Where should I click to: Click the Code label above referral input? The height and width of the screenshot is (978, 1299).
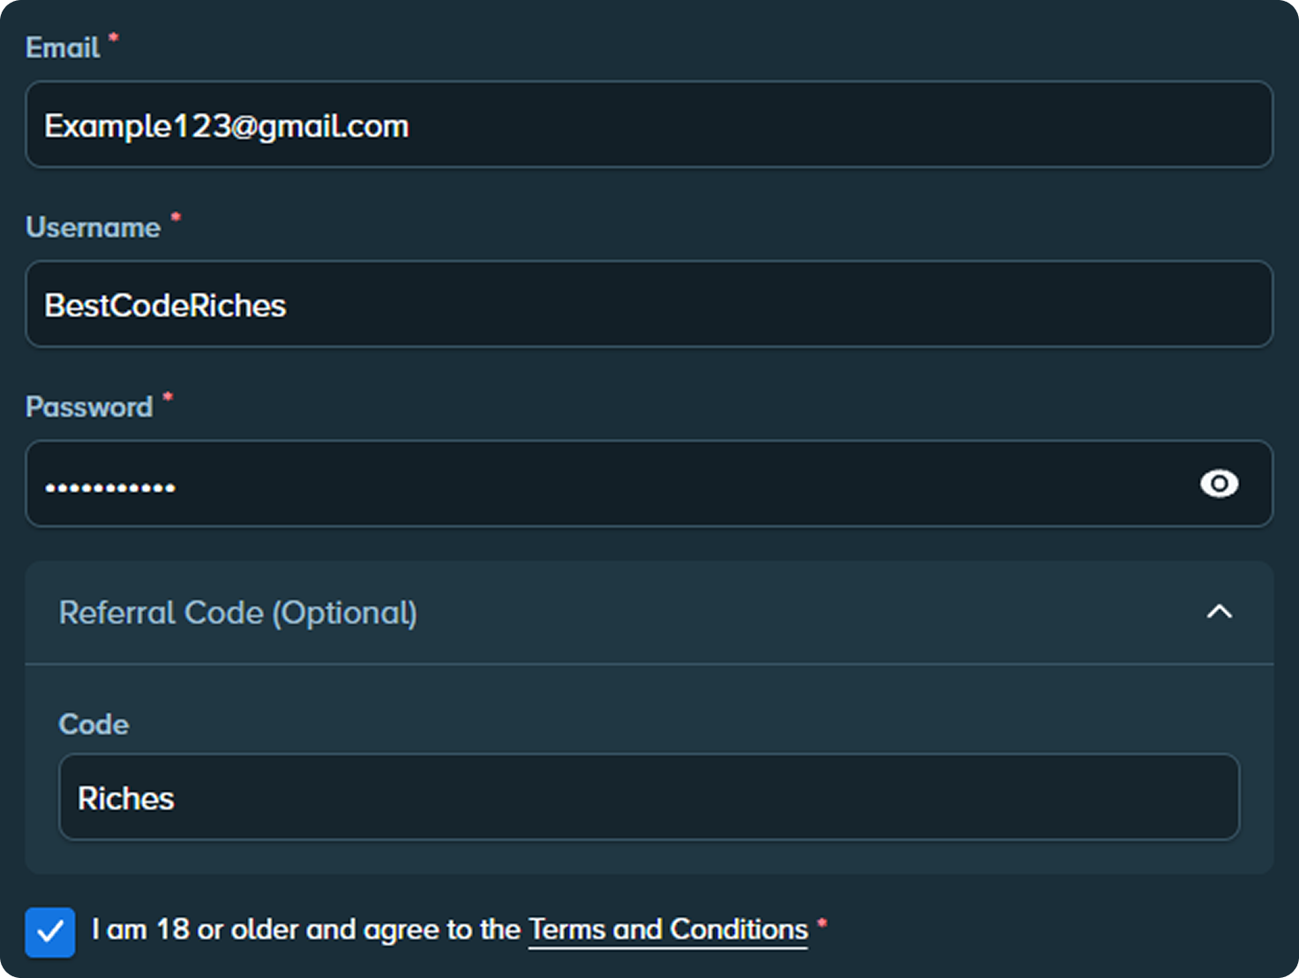point(94,725)
